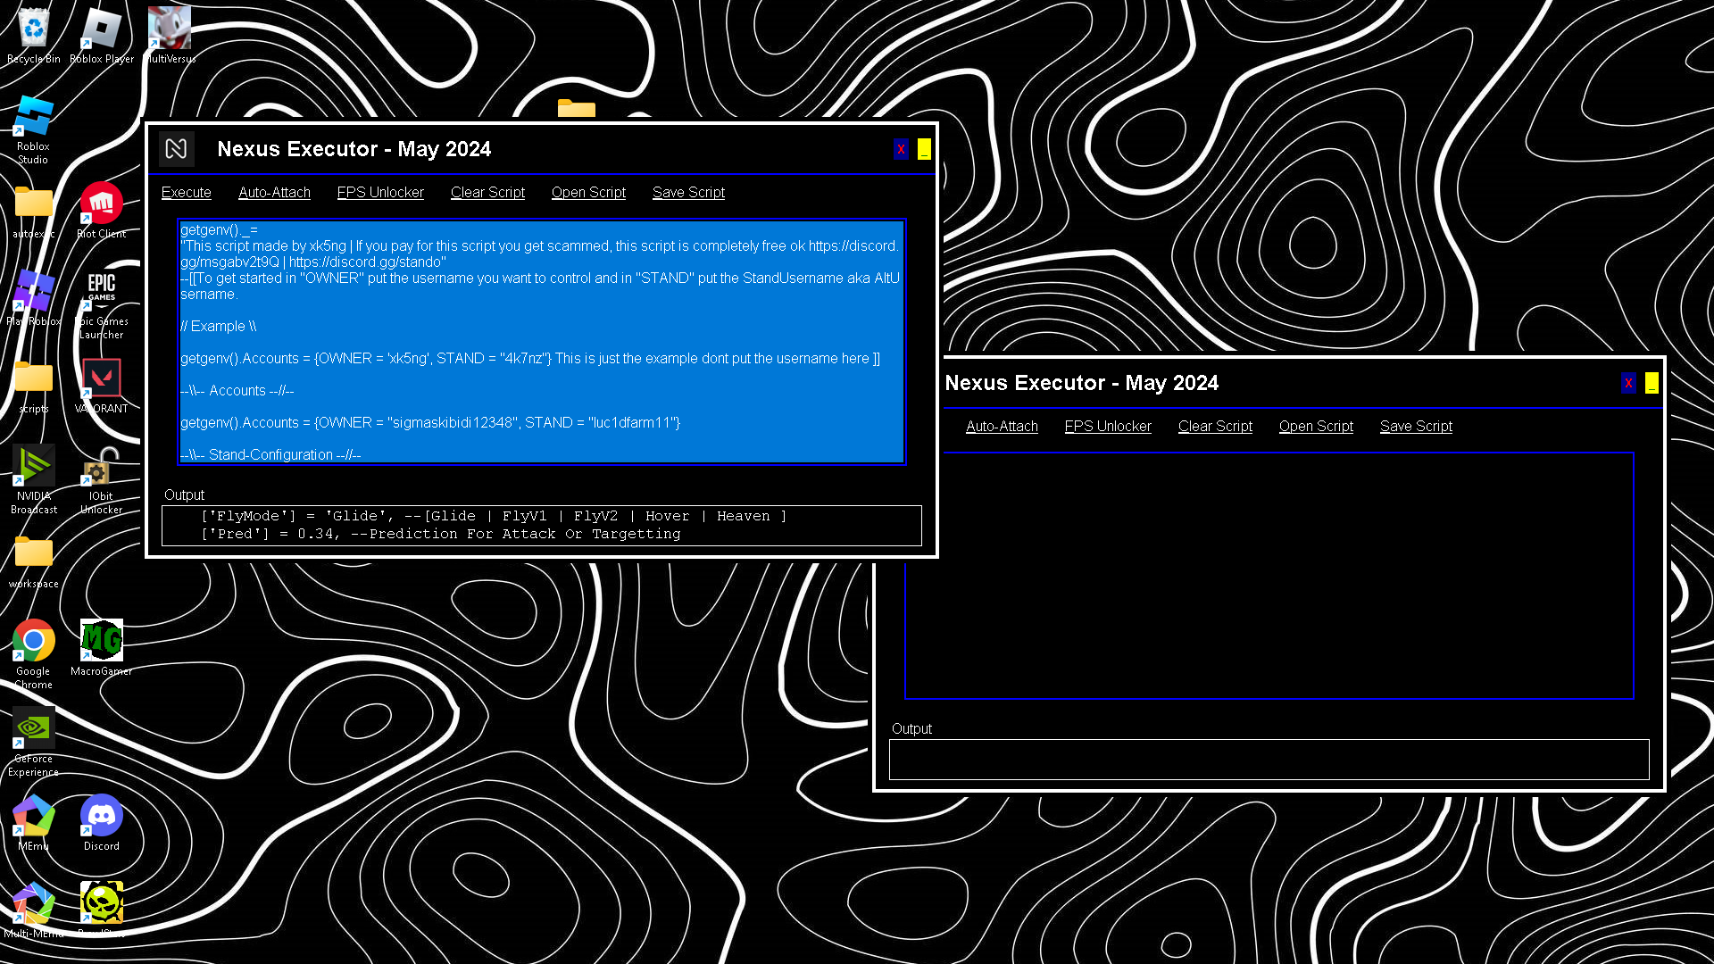The height and width of the screenshot is (964, 1714).
Task: Open the Epic Games Launcher icon
Action: [101, 289]
